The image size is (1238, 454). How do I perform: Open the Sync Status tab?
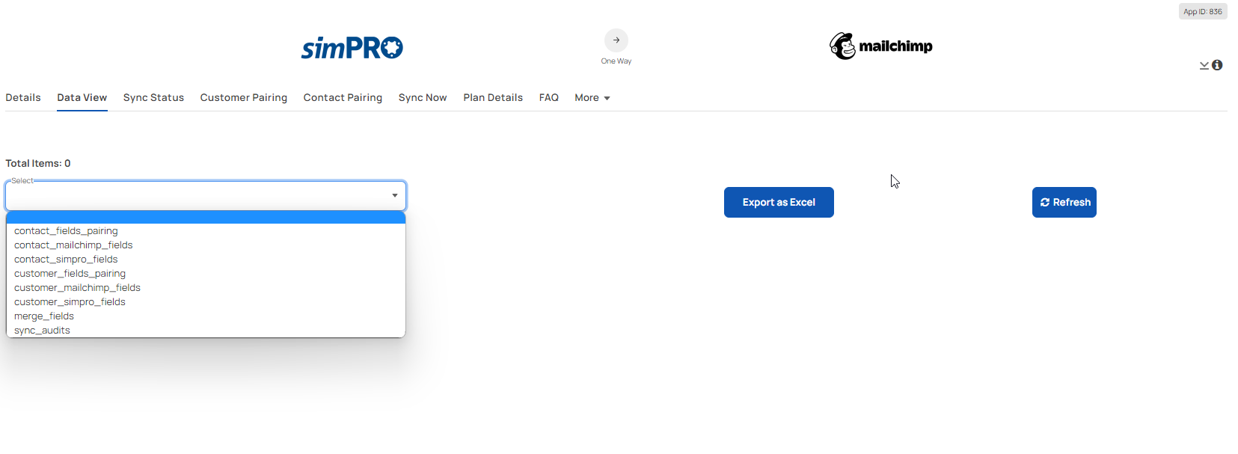[x=153, y=98]
